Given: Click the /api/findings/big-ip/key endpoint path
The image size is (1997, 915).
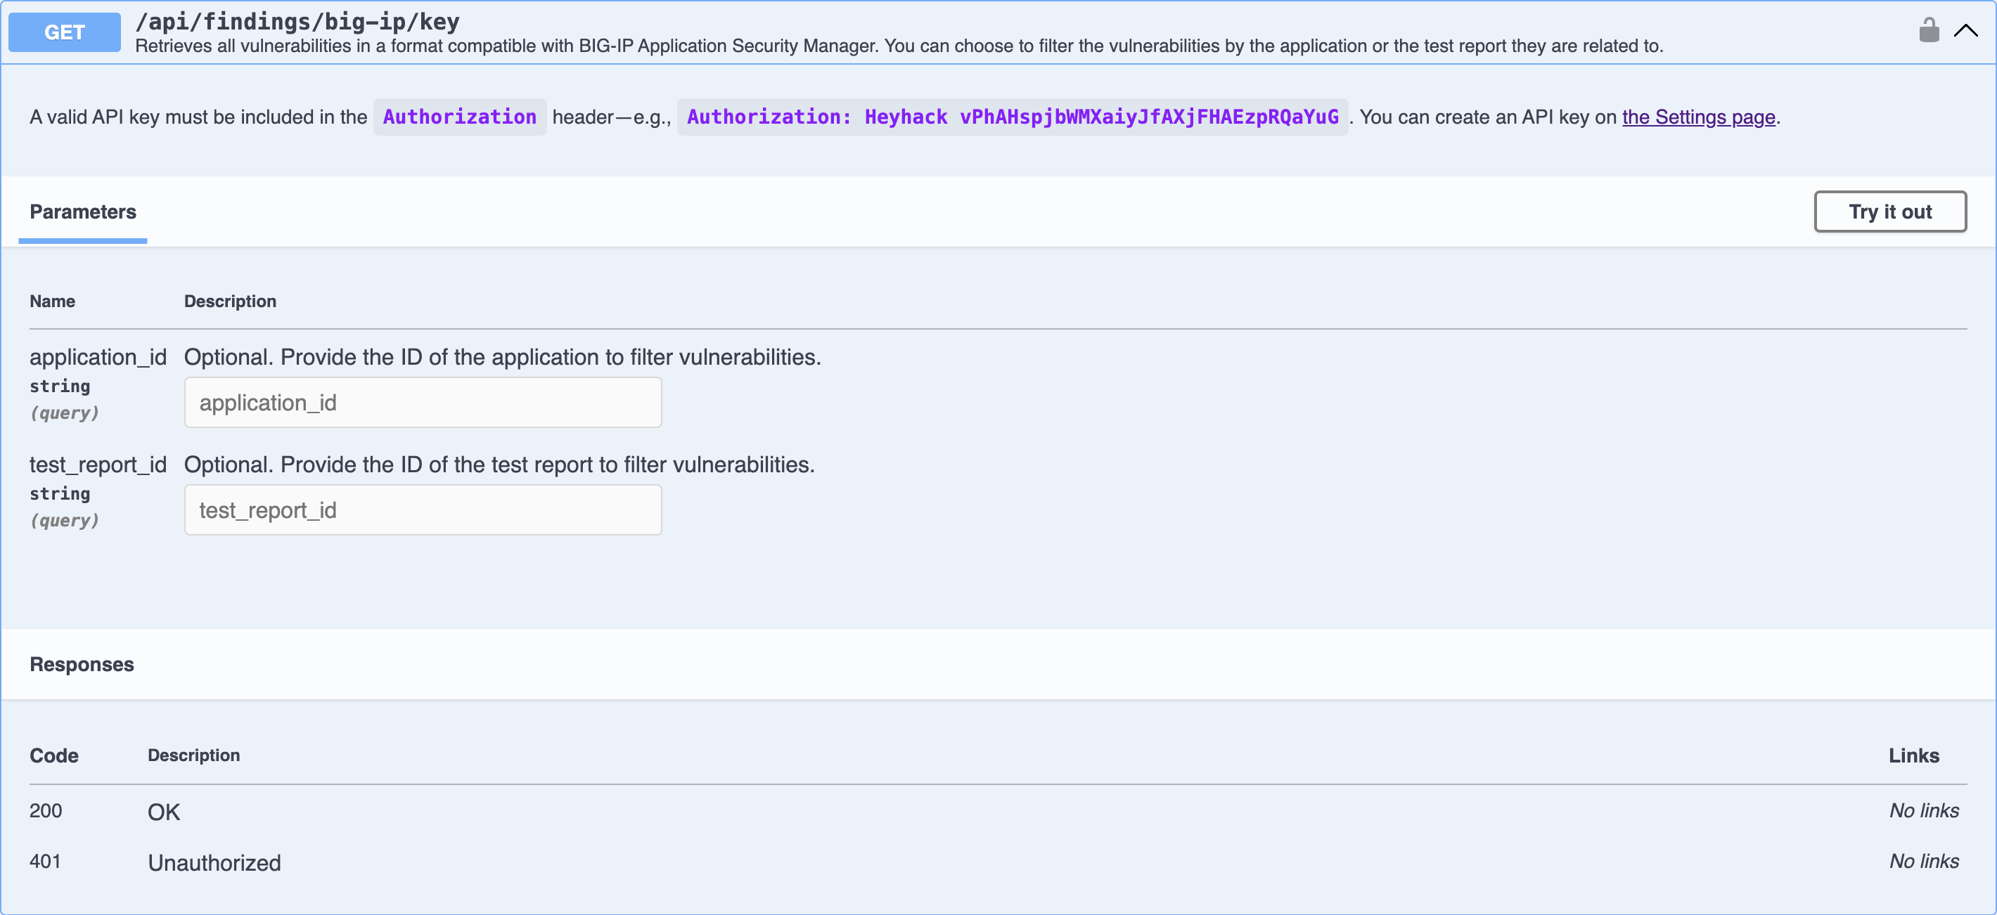Looking at the screenshot, I should click(x=297, y=21).
